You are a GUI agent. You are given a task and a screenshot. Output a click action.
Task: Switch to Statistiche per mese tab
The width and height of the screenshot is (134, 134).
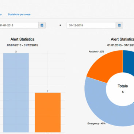coord(19,15)
